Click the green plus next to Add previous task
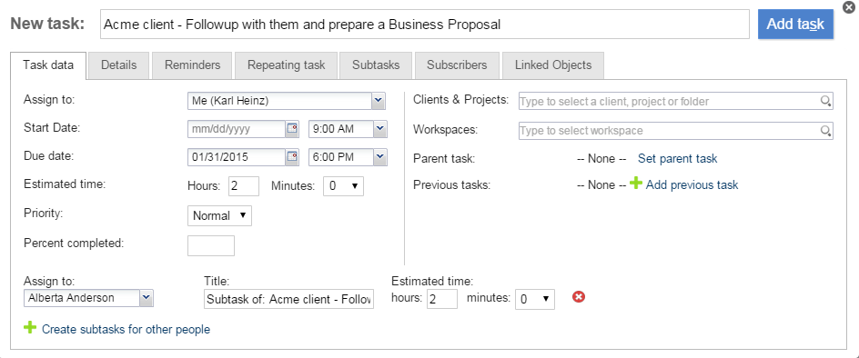859x358 pixels. point(635,184)
